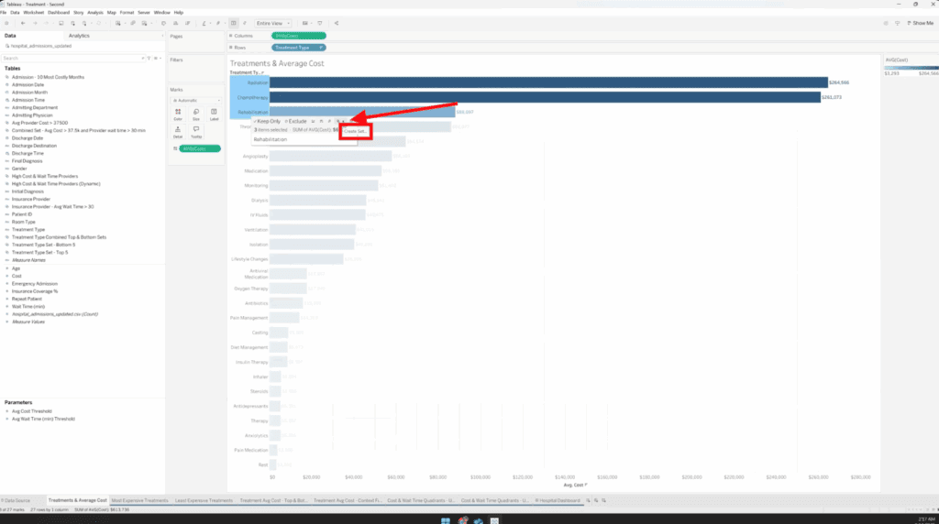939x524 pixels.
Task: Click the Redo forward arrow in toolbar
Action: tap(35, 23)
